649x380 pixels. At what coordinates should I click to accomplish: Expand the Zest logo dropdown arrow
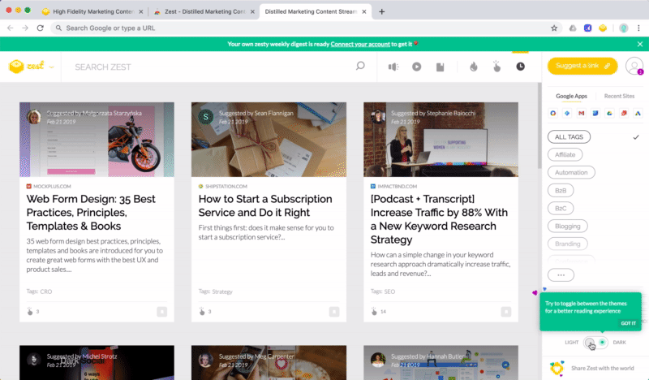coord(51,67)
